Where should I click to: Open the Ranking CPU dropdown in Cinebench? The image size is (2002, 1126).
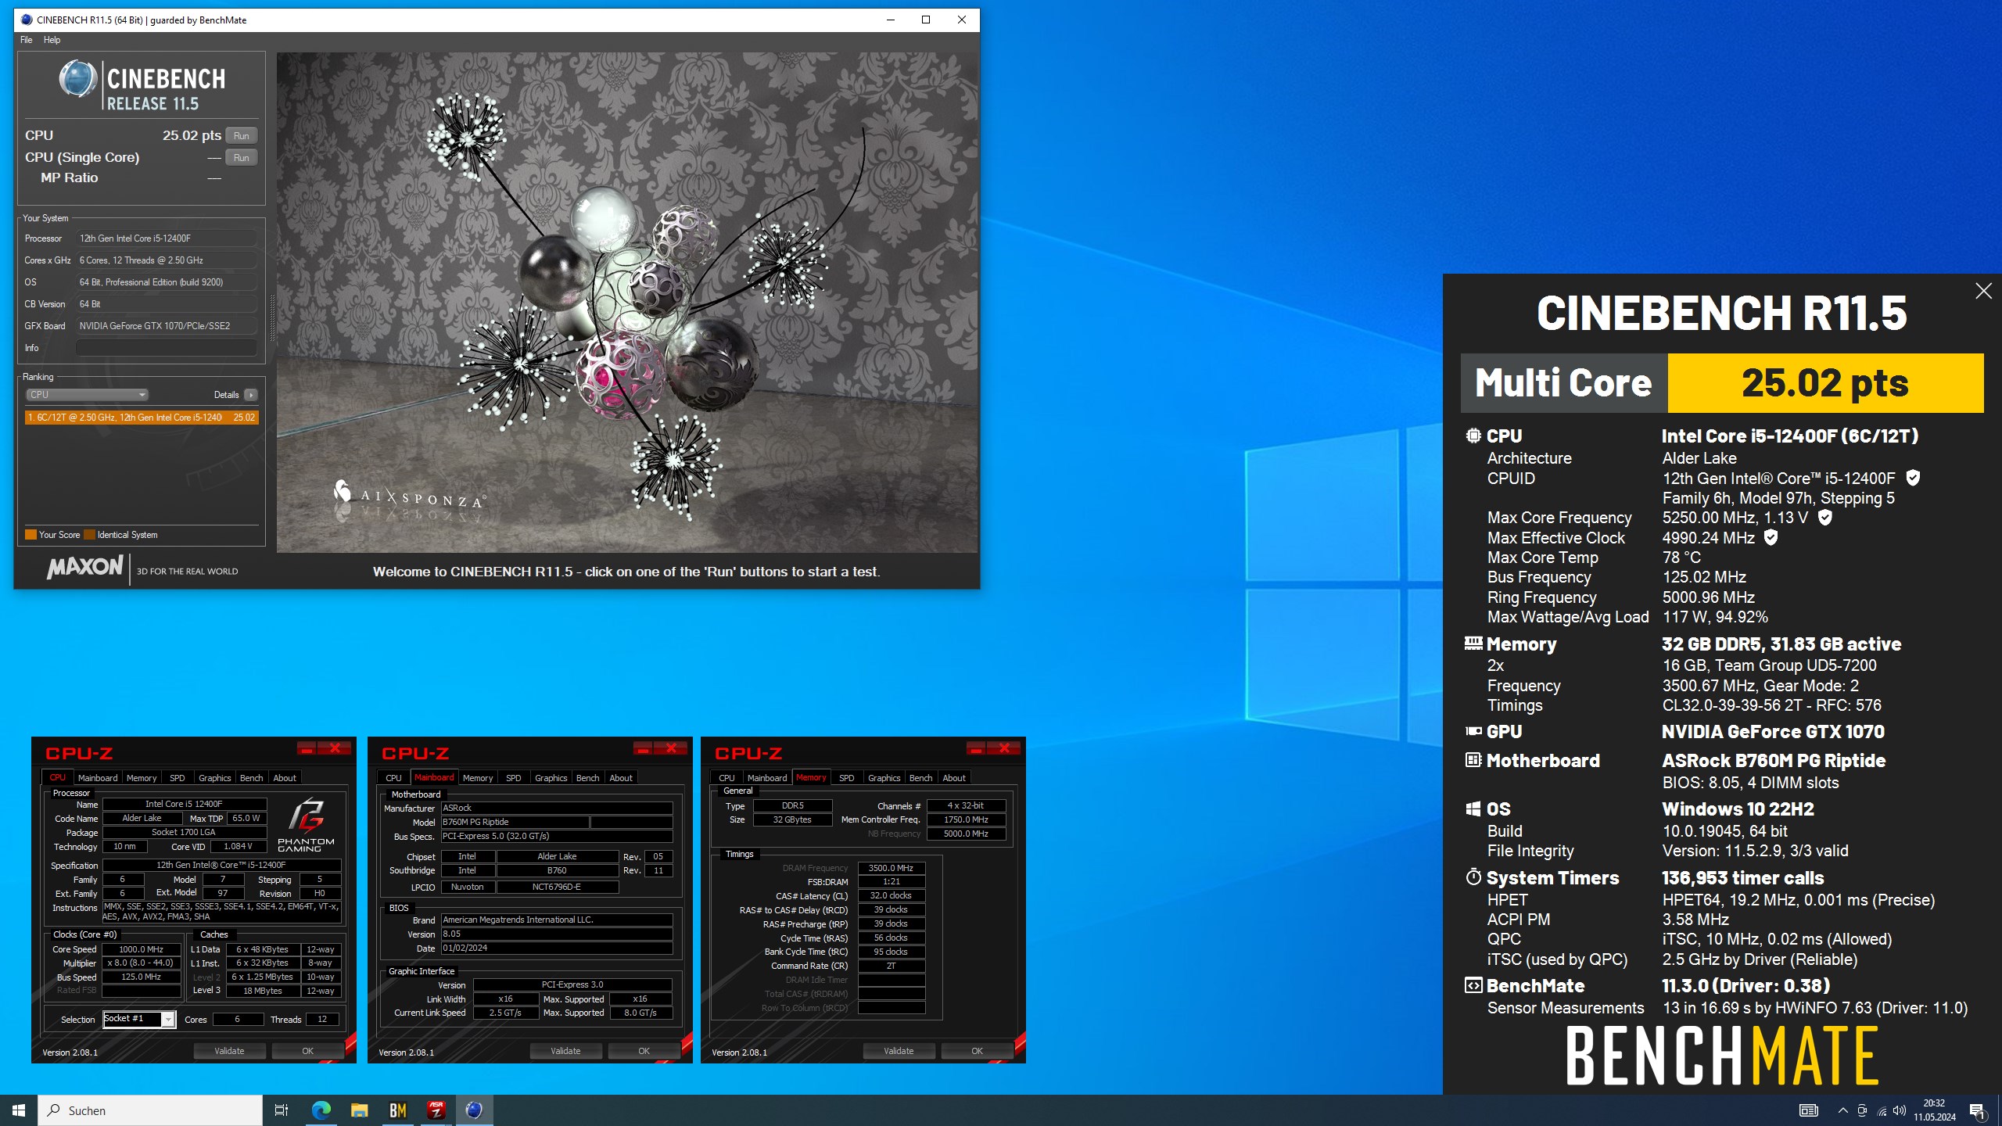[x=87, y=395]
